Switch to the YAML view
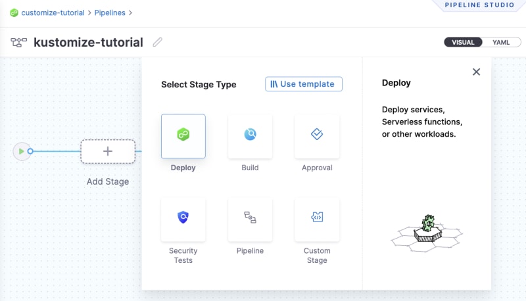Screen dimensions: 526x301 (x=501, y=42)
